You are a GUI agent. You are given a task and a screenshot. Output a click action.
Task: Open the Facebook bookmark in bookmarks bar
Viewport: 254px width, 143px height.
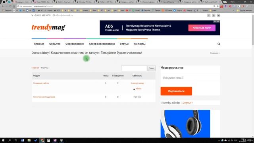(33, 10)
